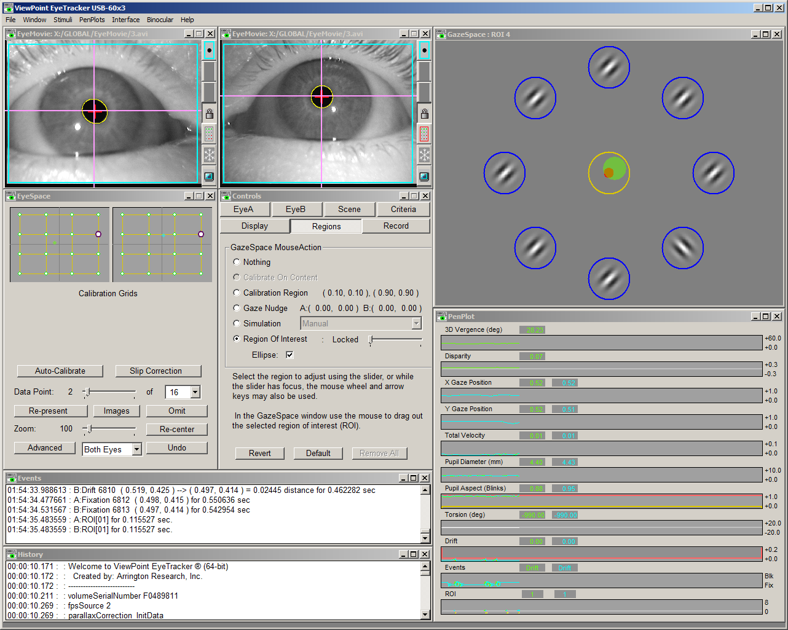This screenshot has height=630, width=788.
Task: Open the Stimuli menu
Action: (63, 20)
